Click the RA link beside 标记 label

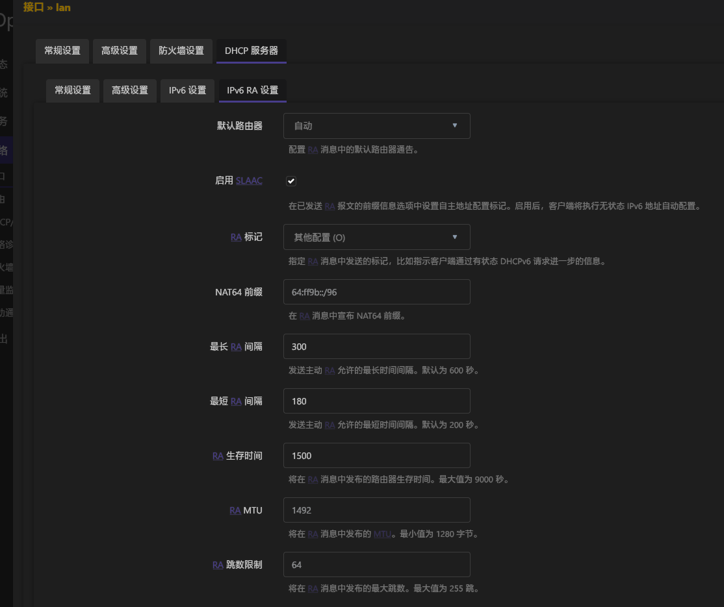coord(236,238)
